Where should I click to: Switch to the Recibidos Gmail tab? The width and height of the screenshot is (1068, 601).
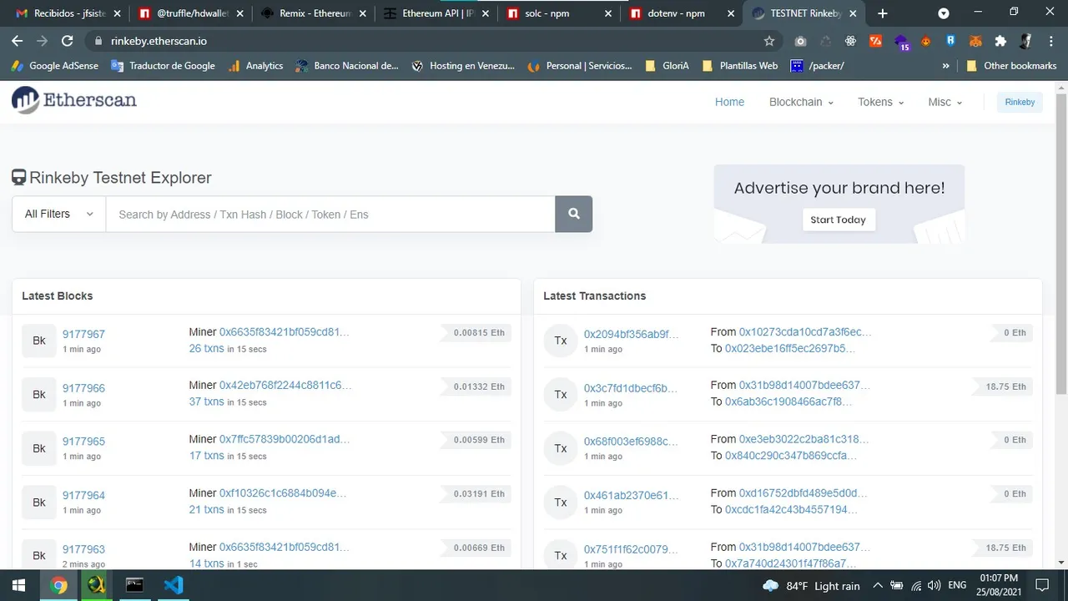[67, 13]
